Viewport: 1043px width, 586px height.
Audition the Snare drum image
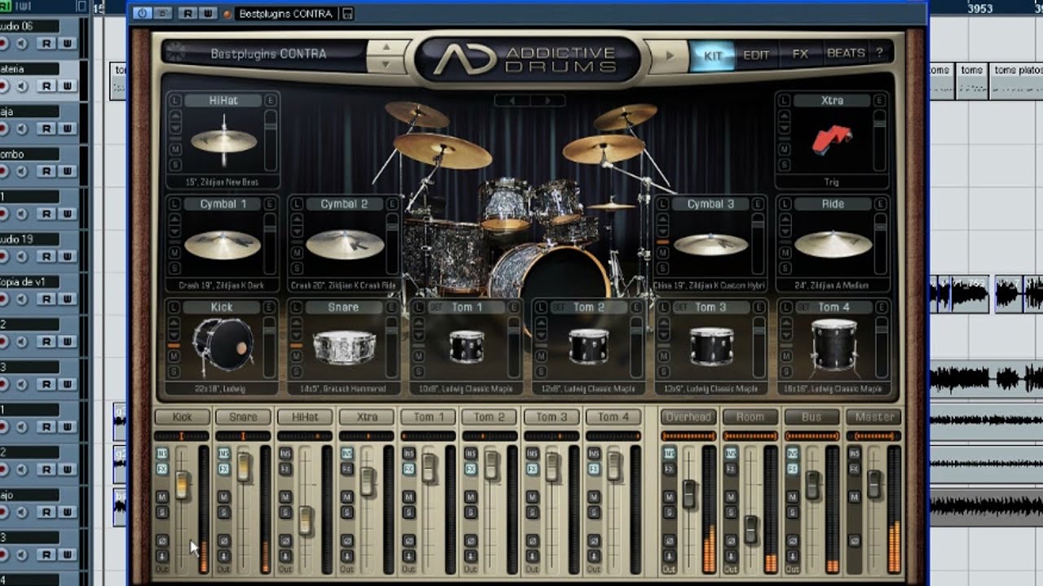click(345, 348)
